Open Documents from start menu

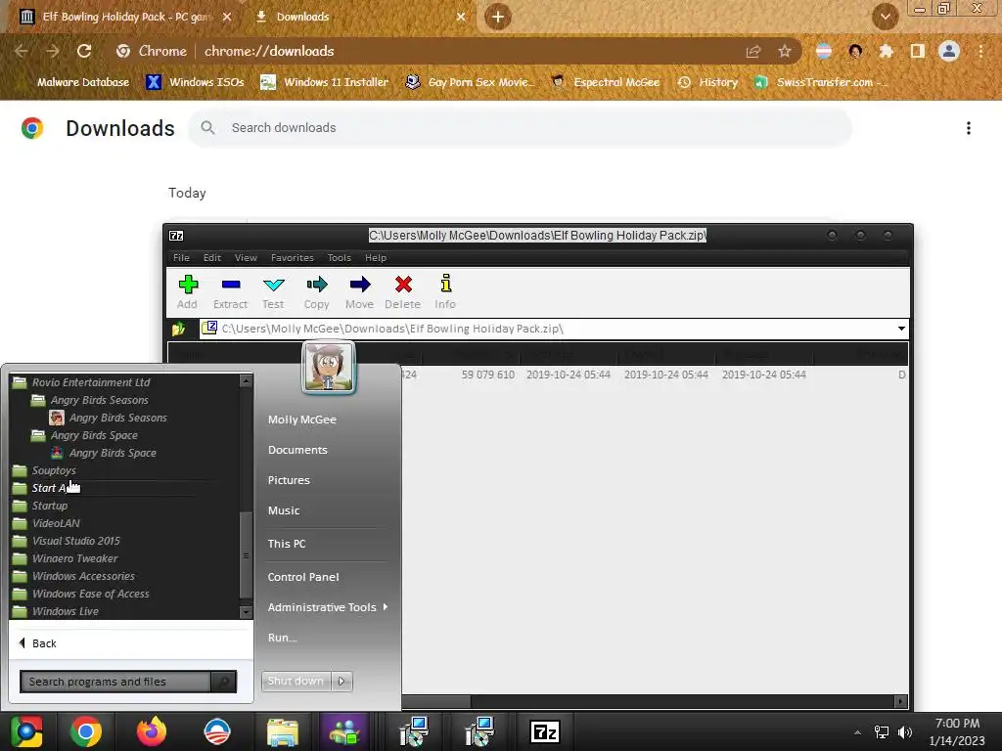point(297,450)
